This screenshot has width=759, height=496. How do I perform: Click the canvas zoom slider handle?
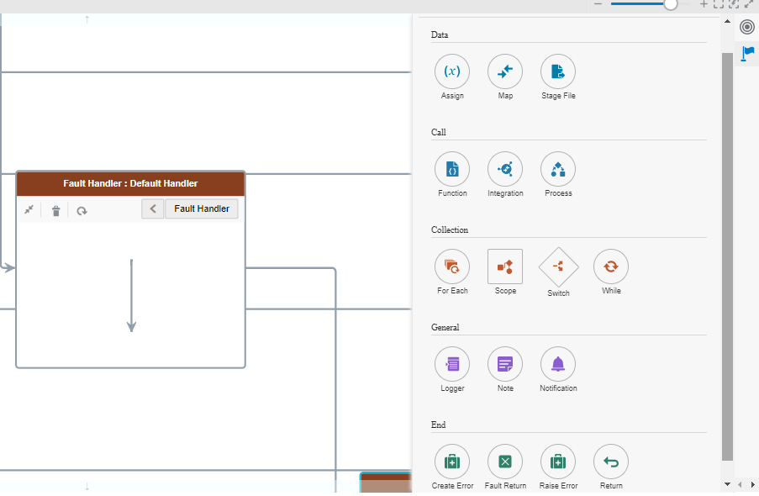[x=670, y=4]
